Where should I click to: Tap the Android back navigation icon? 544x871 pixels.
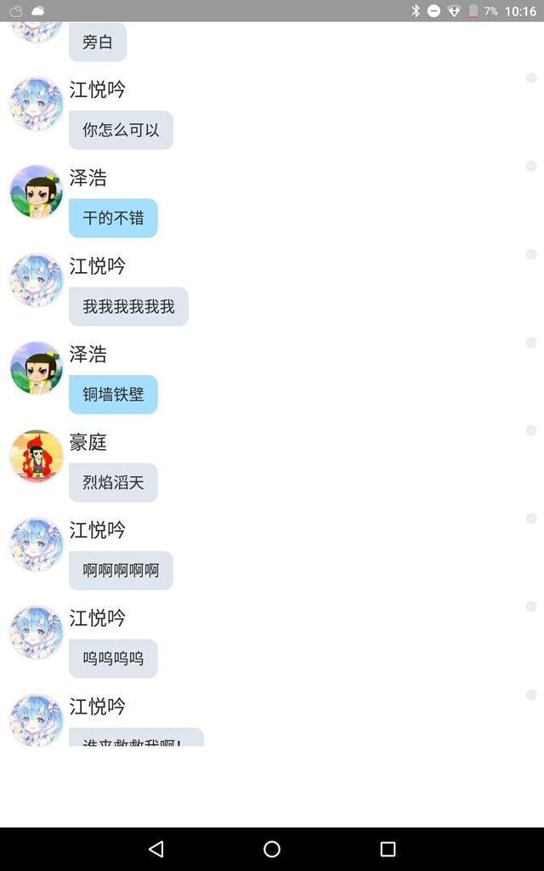(156, 848)
